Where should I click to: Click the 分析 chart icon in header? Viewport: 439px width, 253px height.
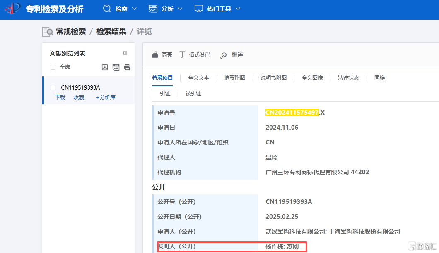click(153, 9)
